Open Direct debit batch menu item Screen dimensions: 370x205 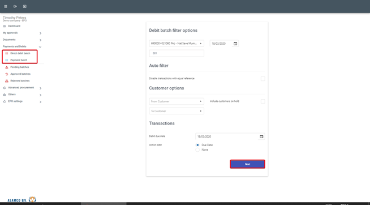[20, 53]
